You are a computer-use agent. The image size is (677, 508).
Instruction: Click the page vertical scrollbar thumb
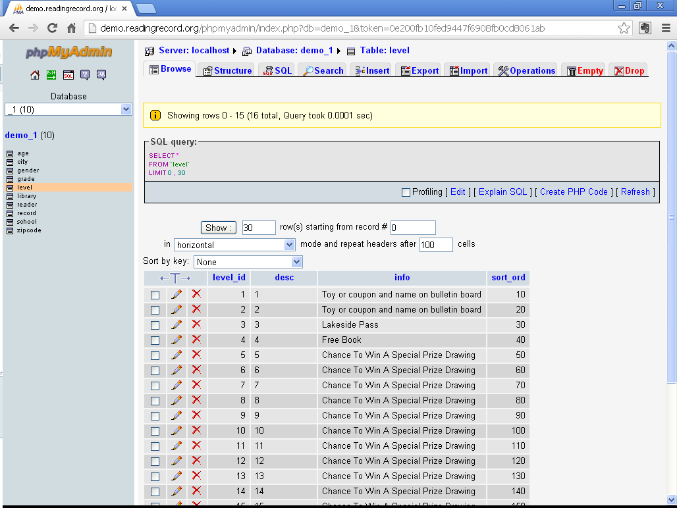tap(671, 217)
